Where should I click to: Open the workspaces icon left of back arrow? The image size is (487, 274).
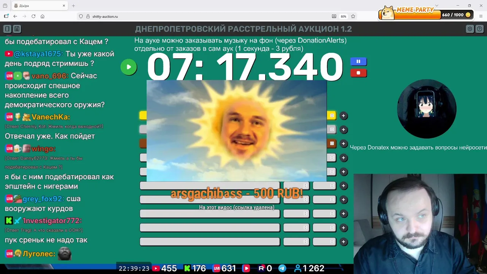tap(6, 16)
